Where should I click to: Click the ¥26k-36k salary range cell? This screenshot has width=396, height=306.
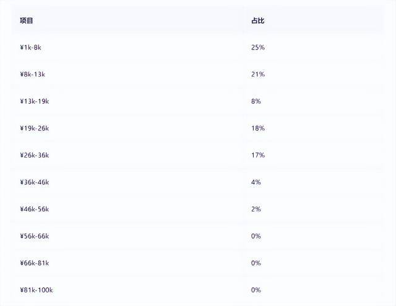pyautogui.click(x=35, y=155)
